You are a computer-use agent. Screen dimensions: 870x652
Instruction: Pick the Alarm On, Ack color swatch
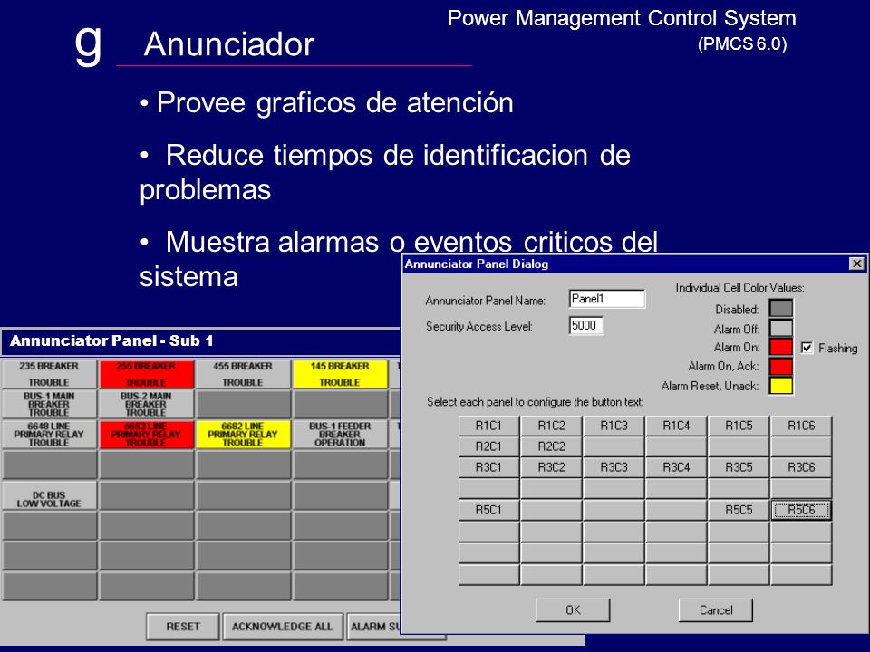[780, 367]
